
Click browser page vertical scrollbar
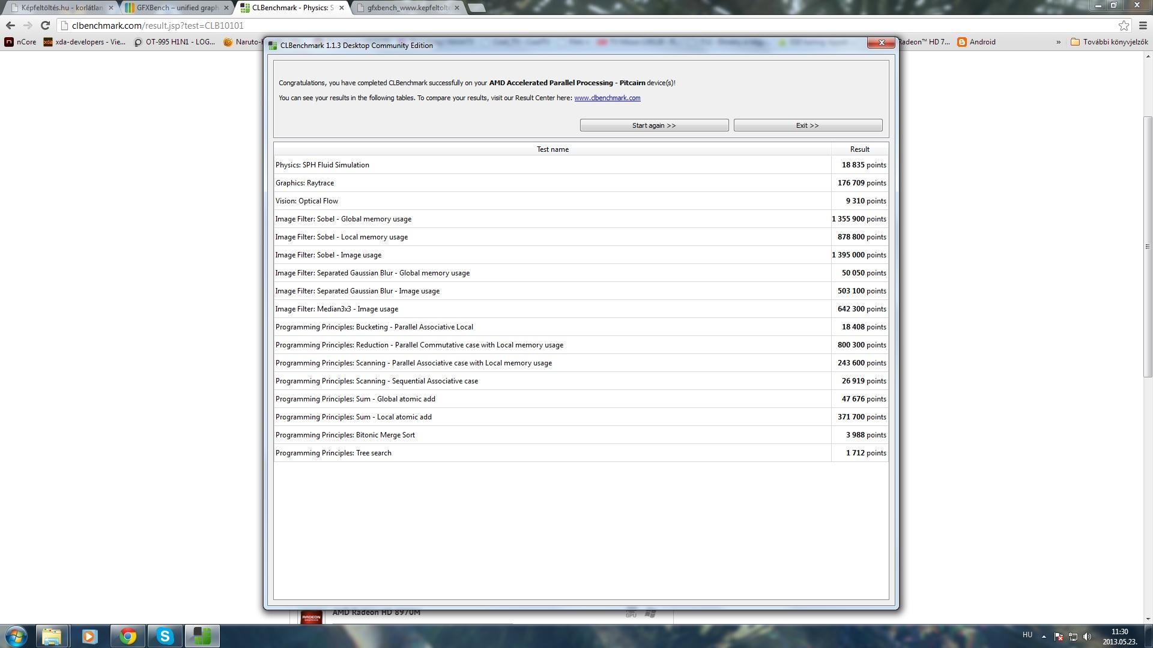click(1148, 246)
